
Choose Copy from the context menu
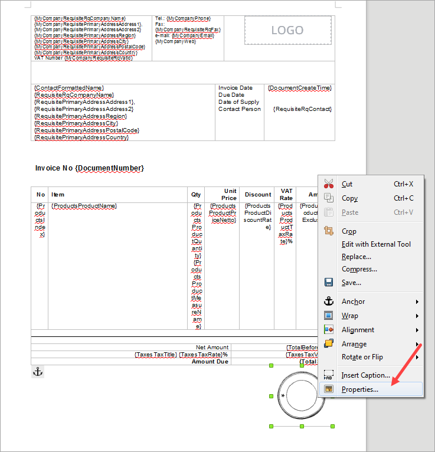[x=371, y=198]
